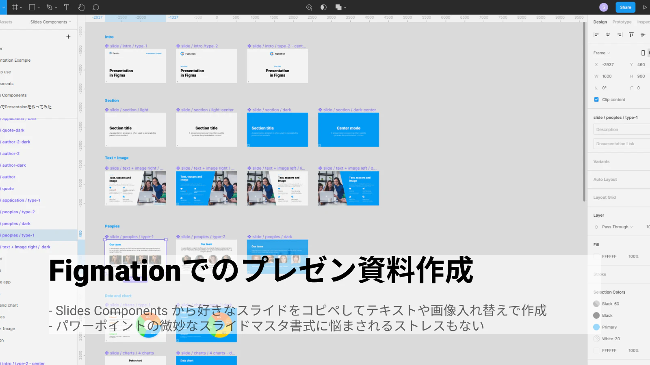The image size is (650, 365).
Task: Open the Frame preset dropdown in Design panel
Action: tap(602, 53)
